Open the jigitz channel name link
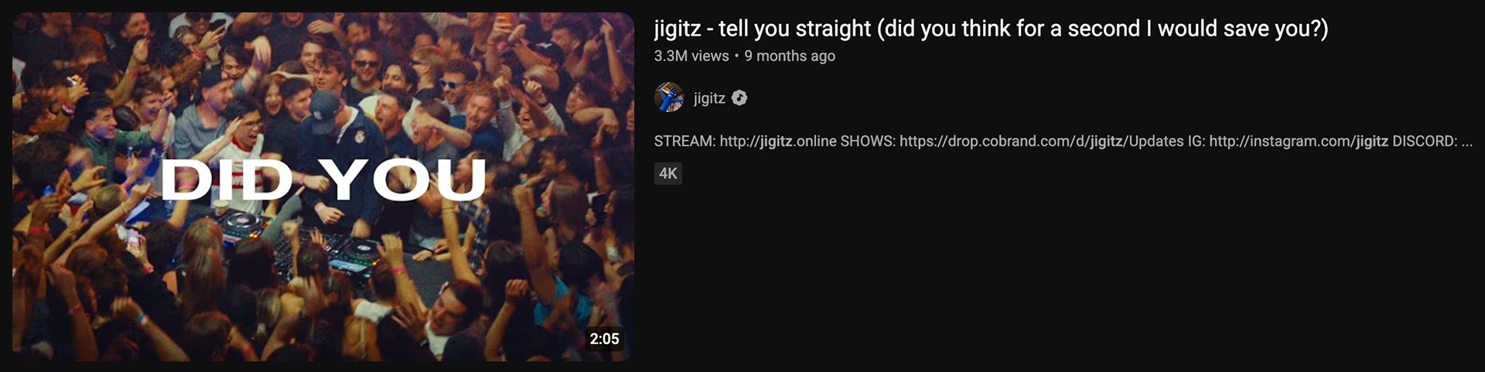This screenshot has height=372, width=1485. click(x=709, y=98)
